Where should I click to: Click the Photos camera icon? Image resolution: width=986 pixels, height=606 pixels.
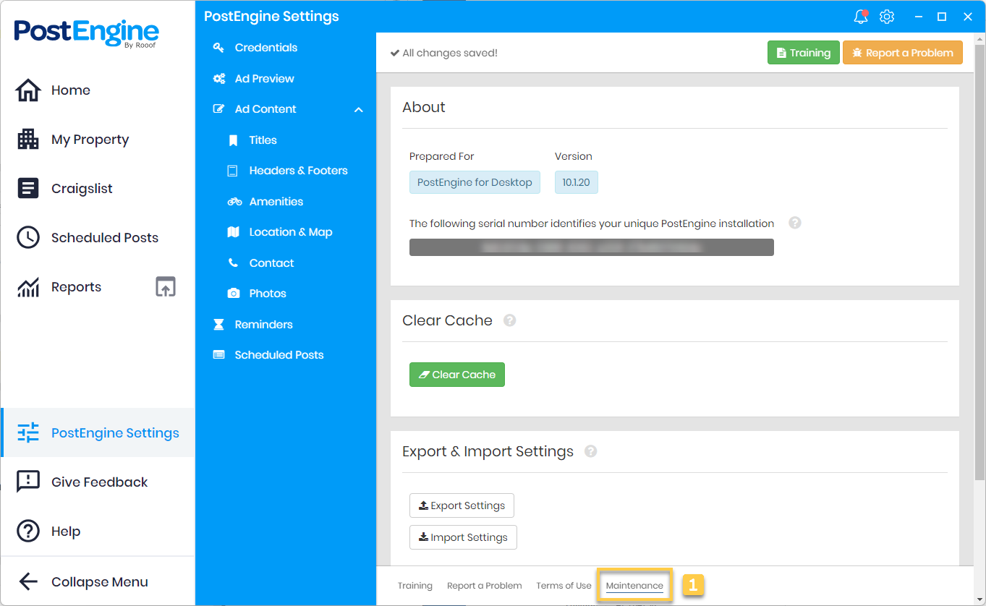tap(234, 294)
